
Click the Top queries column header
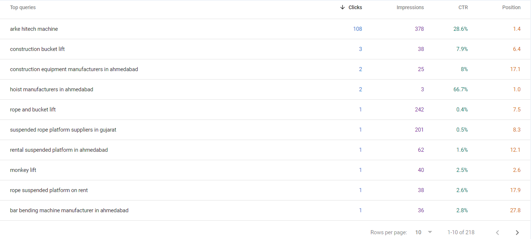click(x=23, y=7)
